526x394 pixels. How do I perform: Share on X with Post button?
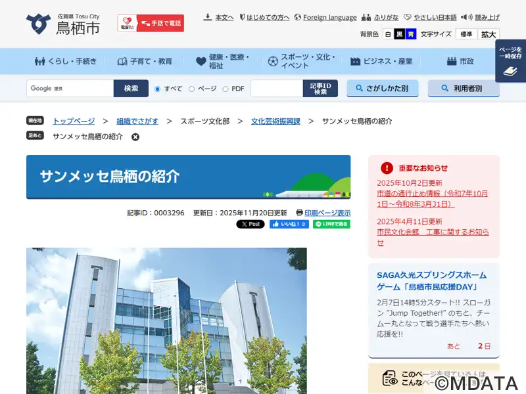coord(251,224)
